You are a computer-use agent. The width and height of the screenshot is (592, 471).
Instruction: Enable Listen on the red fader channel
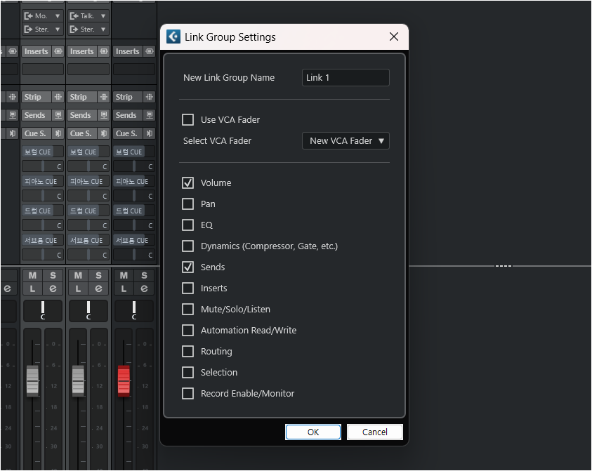click(x=124, y=288)
